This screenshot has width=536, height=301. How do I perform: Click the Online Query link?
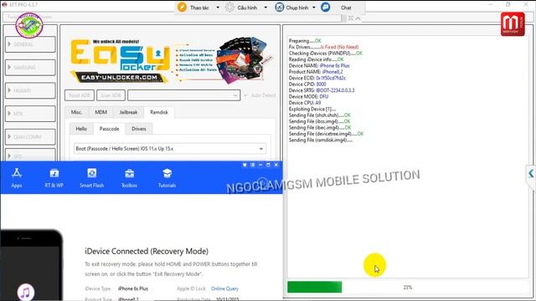224,288
